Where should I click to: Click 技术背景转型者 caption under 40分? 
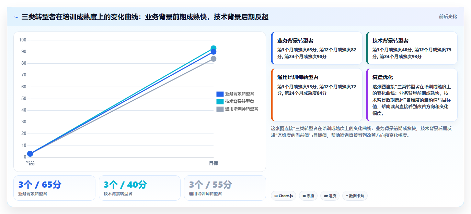(118, 194)
